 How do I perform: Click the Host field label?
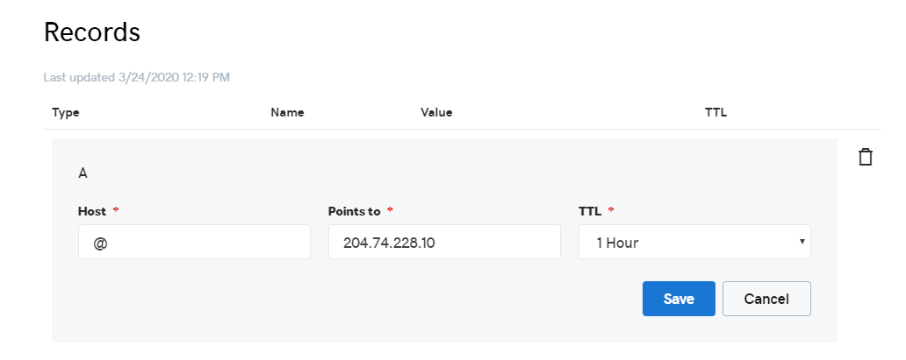coord(92,211)
